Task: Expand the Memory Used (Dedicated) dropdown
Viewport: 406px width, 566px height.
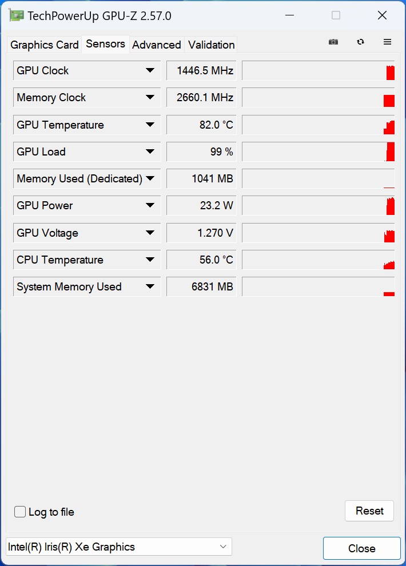Action: point(150,178)
